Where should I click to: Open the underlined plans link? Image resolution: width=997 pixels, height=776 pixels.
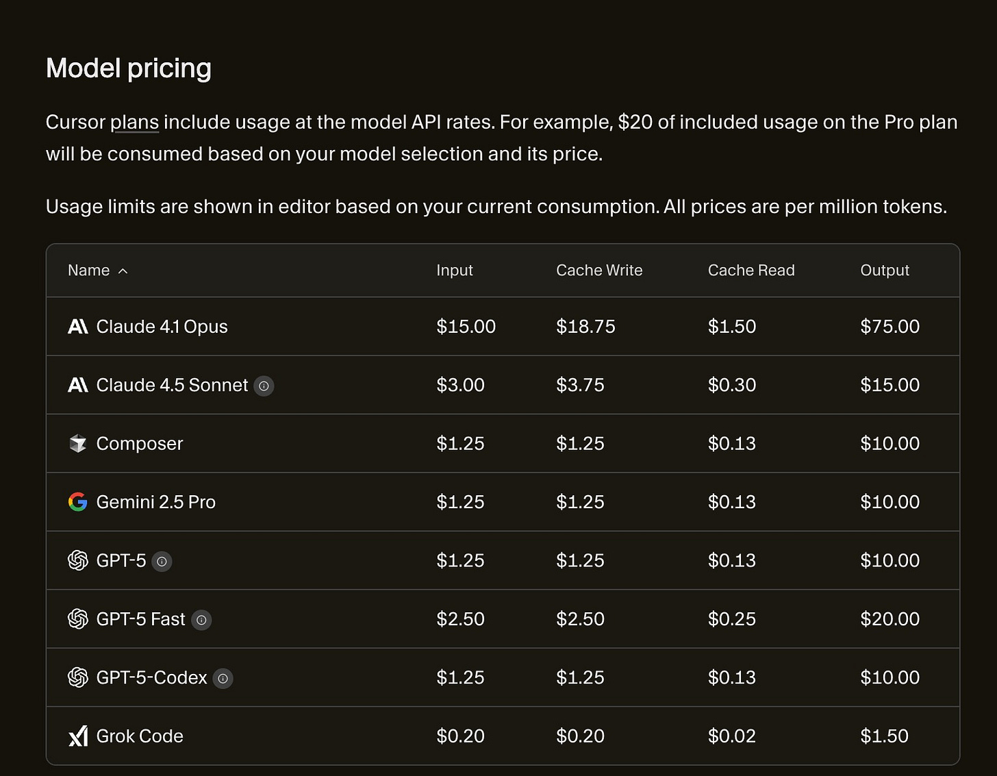(x=134, y=123)
